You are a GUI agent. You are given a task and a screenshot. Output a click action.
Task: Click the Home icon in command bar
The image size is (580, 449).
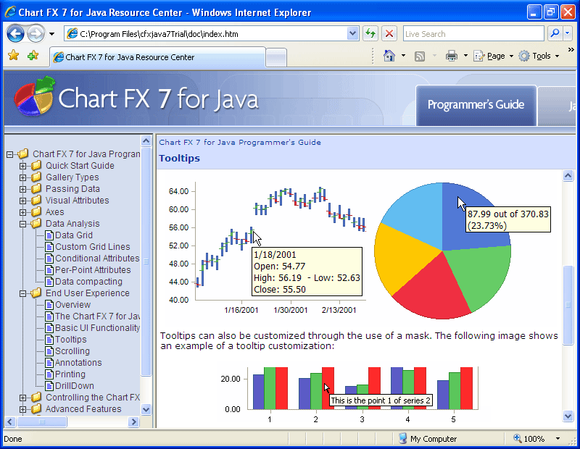pyautogui.click(x=389, y=56)
